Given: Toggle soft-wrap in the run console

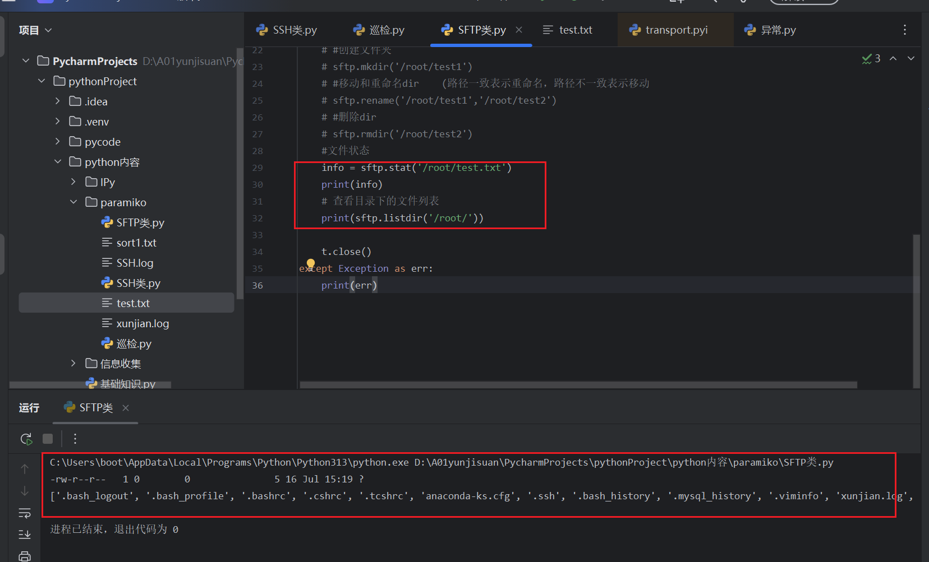Looking at the screenshot, I should tap(25, 513).
